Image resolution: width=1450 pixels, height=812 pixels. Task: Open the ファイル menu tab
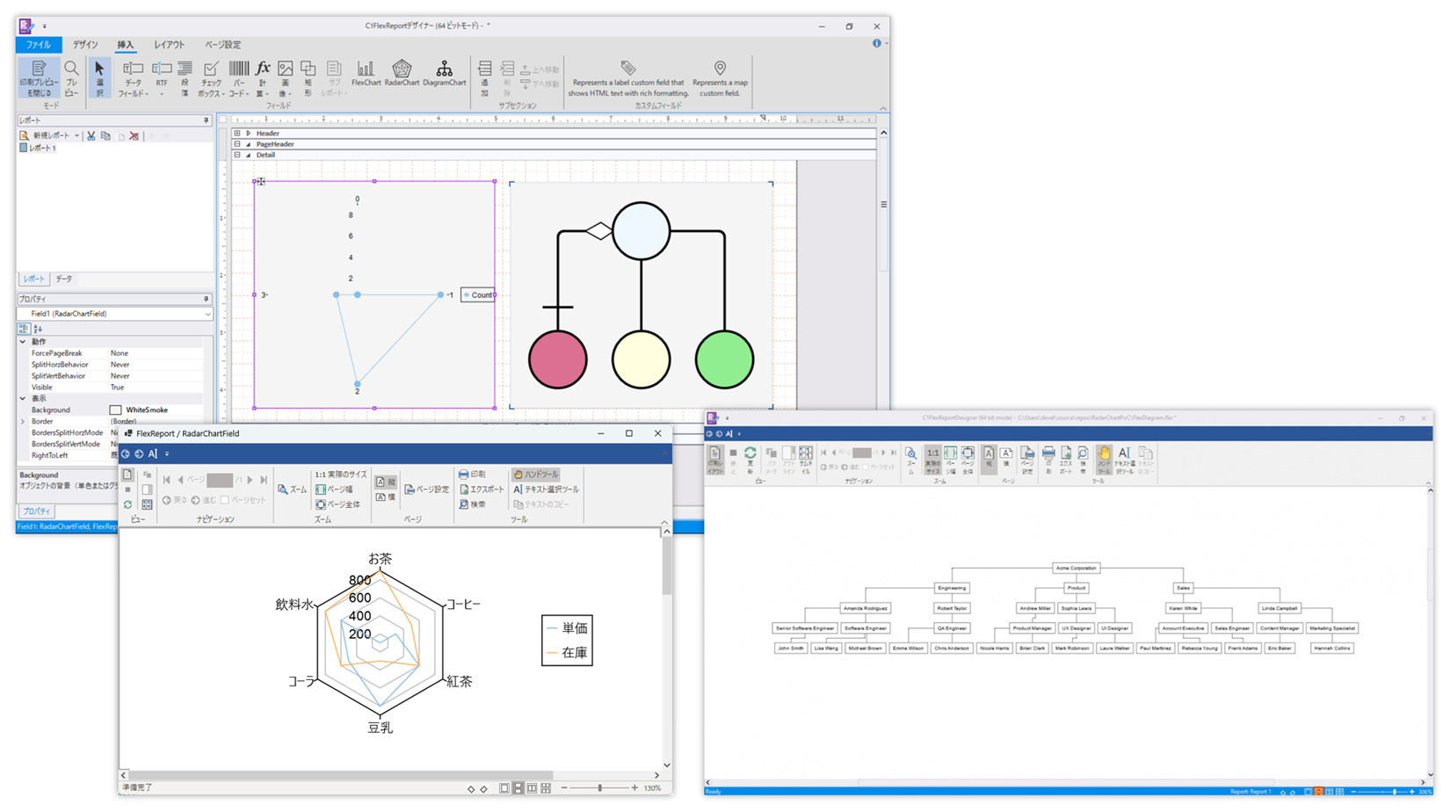click(38, 45)
